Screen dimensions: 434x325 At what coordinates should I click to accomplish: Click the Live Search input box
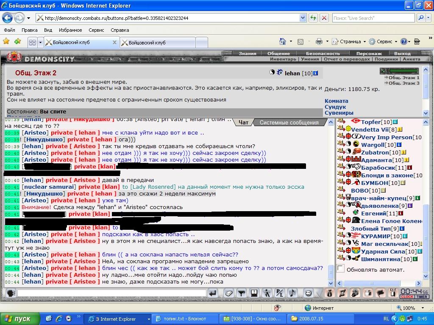point(373,18)
